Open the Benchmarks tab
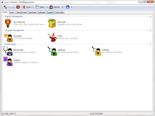Image resolution: width=155 pixels, height=116 pixels. tap(22, 12)
